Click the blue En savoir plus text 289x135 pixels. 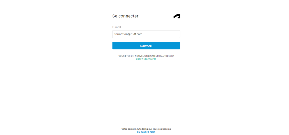pyautogui.click(x=146, y=132)
